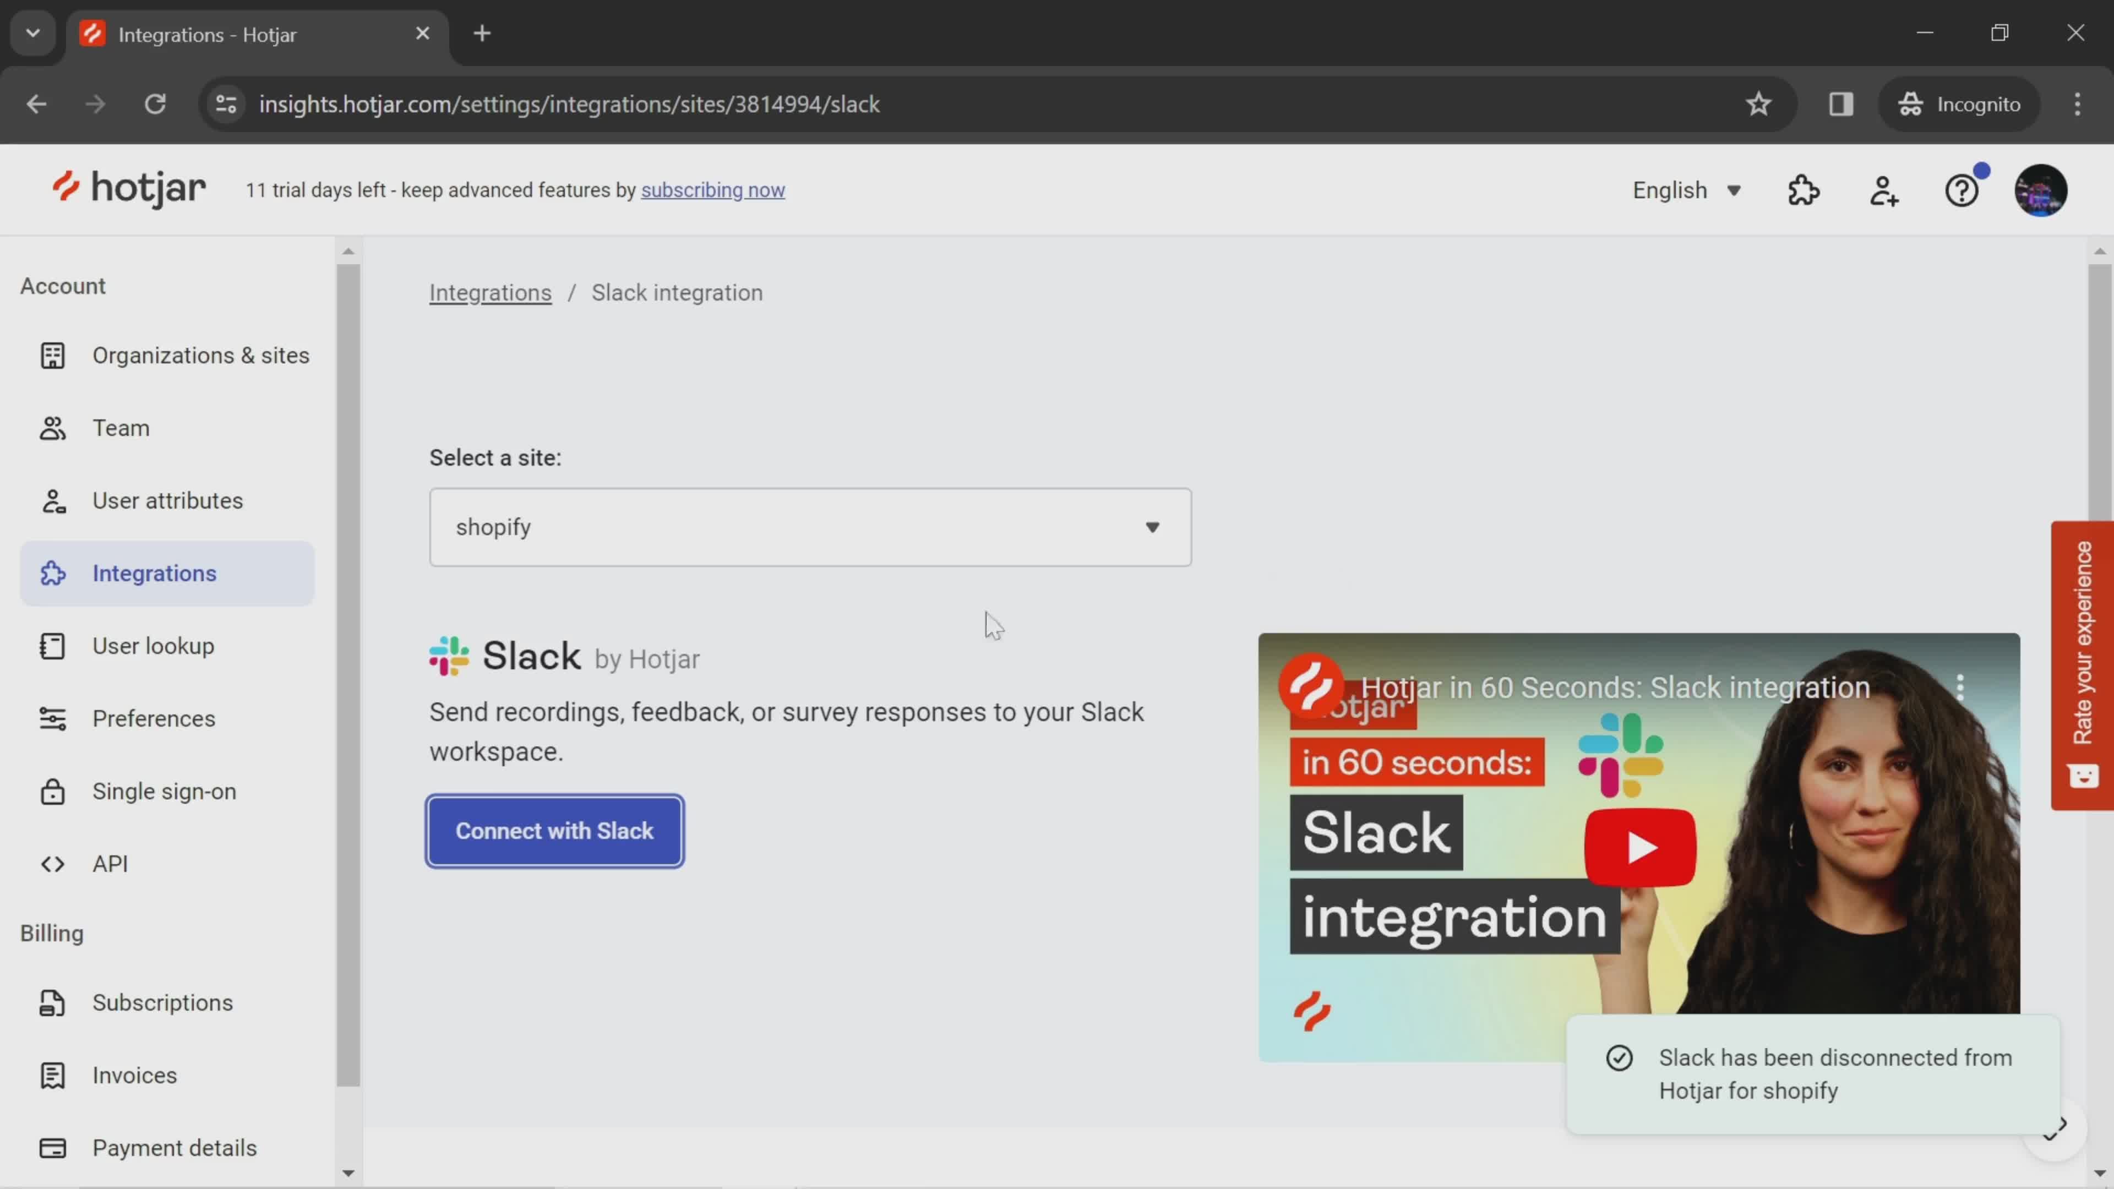This screenshot has height=1189, width=2114.
Task: Click the Single sign-on lock icon
Action: pyautogui.click(x=52, y=792)
